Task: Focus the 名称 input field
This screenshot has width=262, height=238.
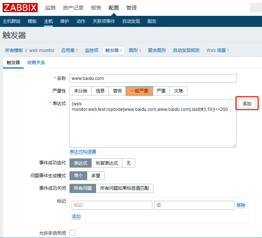Action: (x=153, y=78)
